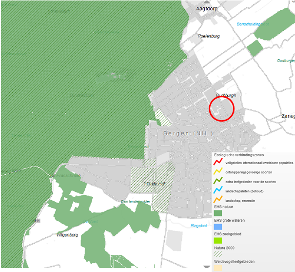Pick the EHS natuur green swatch
Image resolution: width=295 pixels, height=272 pixels.
coord(217,213)
